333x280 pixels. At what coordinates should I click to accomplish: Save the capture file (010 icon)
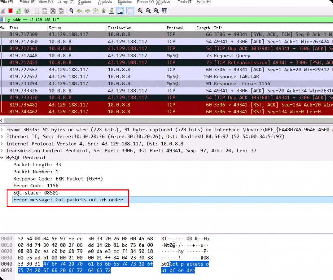pos(45,11)
